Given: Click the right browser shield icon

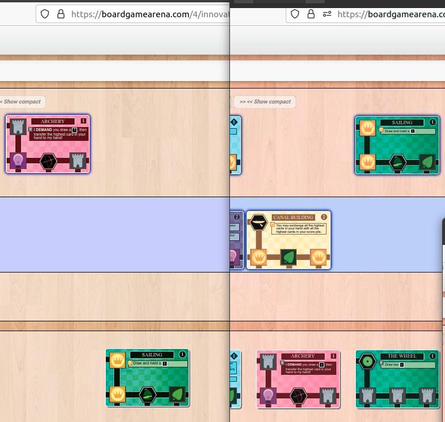Looking at the screenshot, I should coord(295,14).
